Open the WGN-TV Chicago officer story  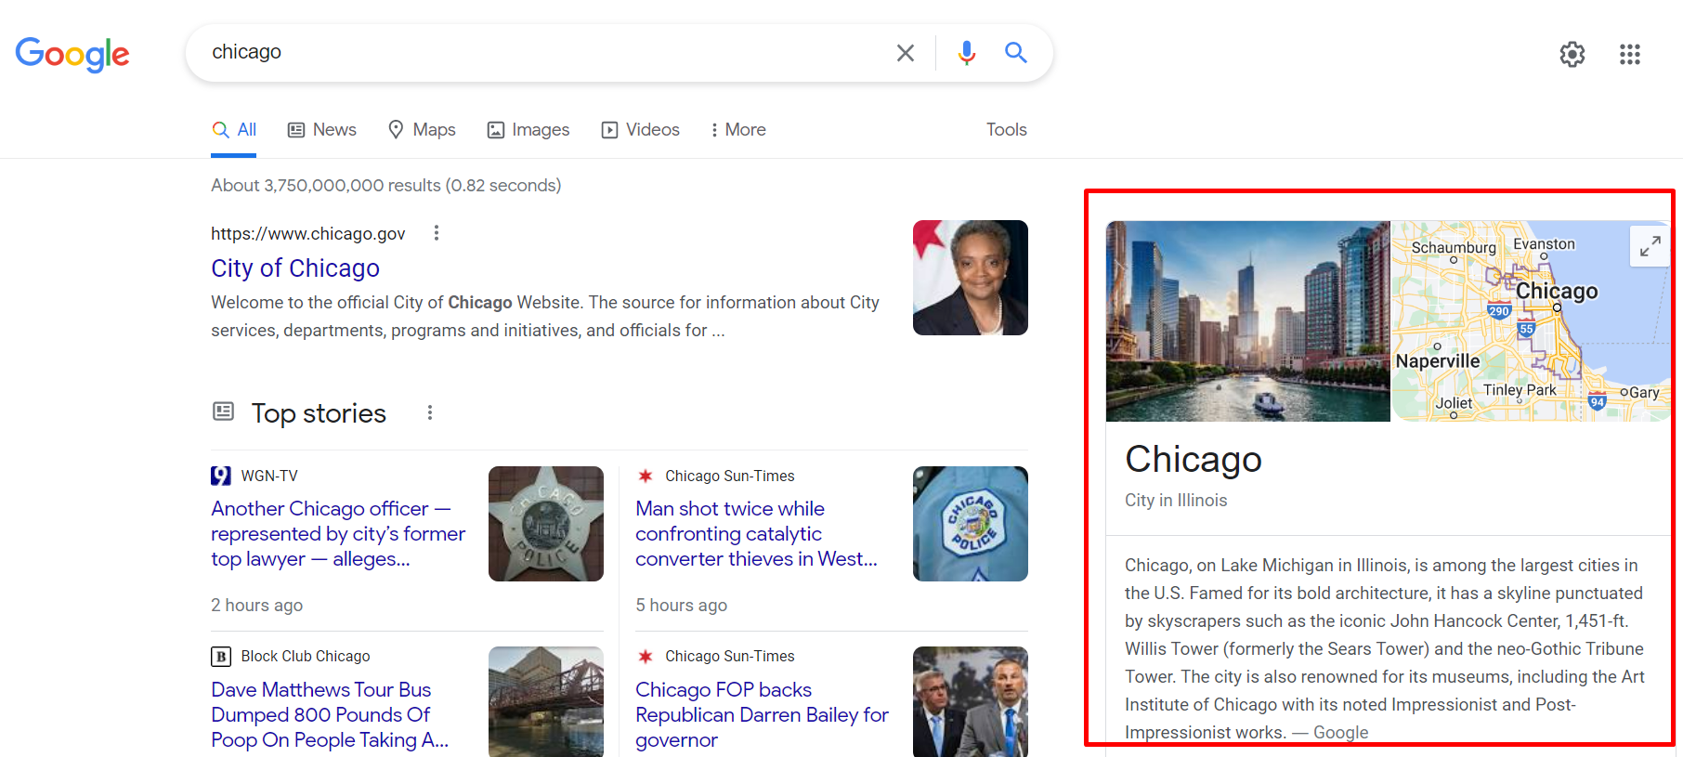tap(338, 534)
